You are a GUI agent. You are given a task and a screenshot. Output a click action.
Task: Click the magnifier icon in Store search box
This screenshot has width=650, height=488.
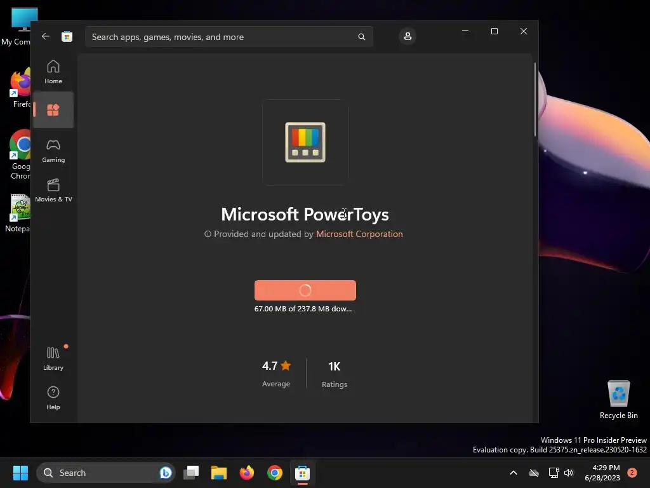(x=361, y=37)
